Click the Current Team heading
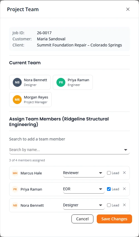 click(x=25, y=63)
